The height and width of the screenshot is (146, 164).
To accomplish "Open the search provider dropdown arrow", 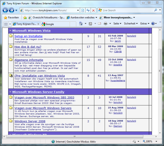I will 160,10.
